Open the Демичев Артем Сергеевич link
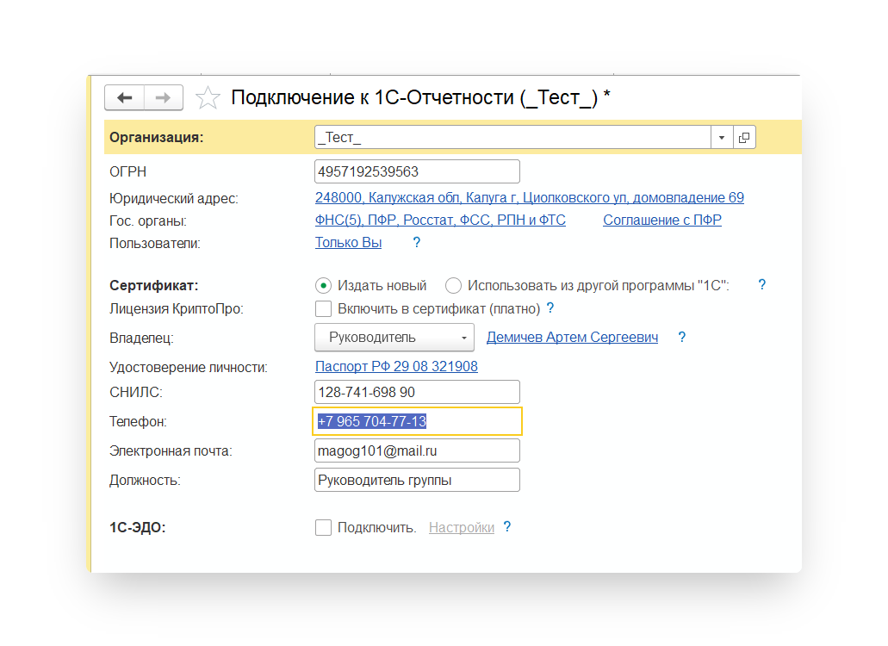 click(x=572, y=337)
